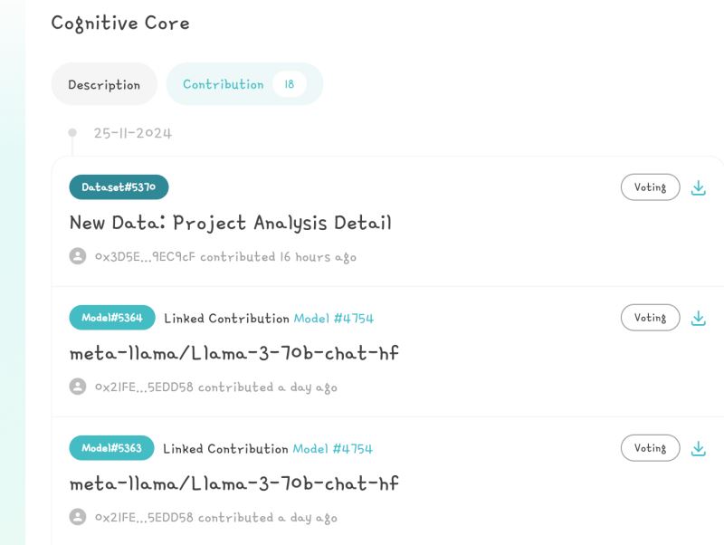
Task: Download the Model#5364 contribution
Action: (x=698, y=318)
